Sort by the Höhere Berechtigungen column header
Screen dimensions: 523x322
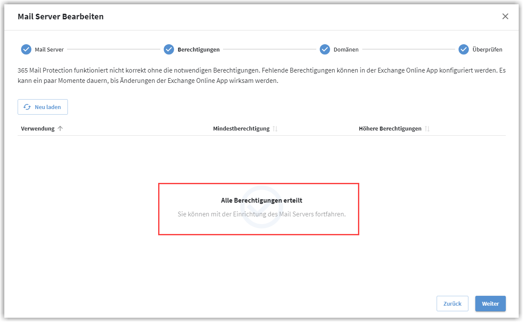pos(390,128)
